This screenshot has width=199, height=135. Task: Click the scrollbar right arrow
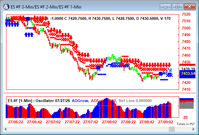coord(193,129)
